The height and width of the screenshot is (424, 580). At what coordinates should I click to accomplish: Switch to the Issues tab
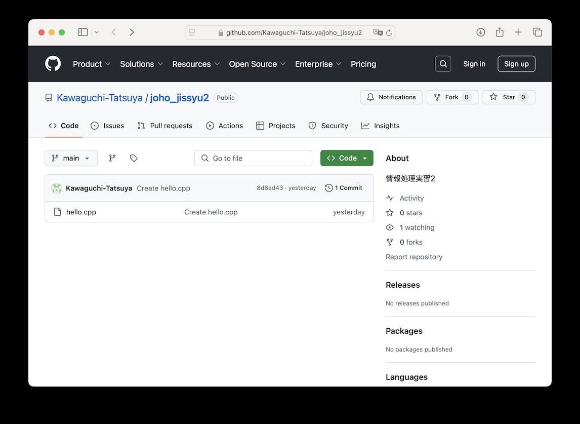107,126
